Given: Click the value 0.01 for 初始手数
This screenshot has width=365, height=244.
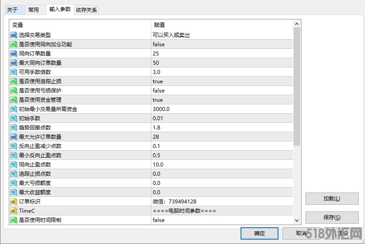Looking at the screenshot, I should coord(158,118).
